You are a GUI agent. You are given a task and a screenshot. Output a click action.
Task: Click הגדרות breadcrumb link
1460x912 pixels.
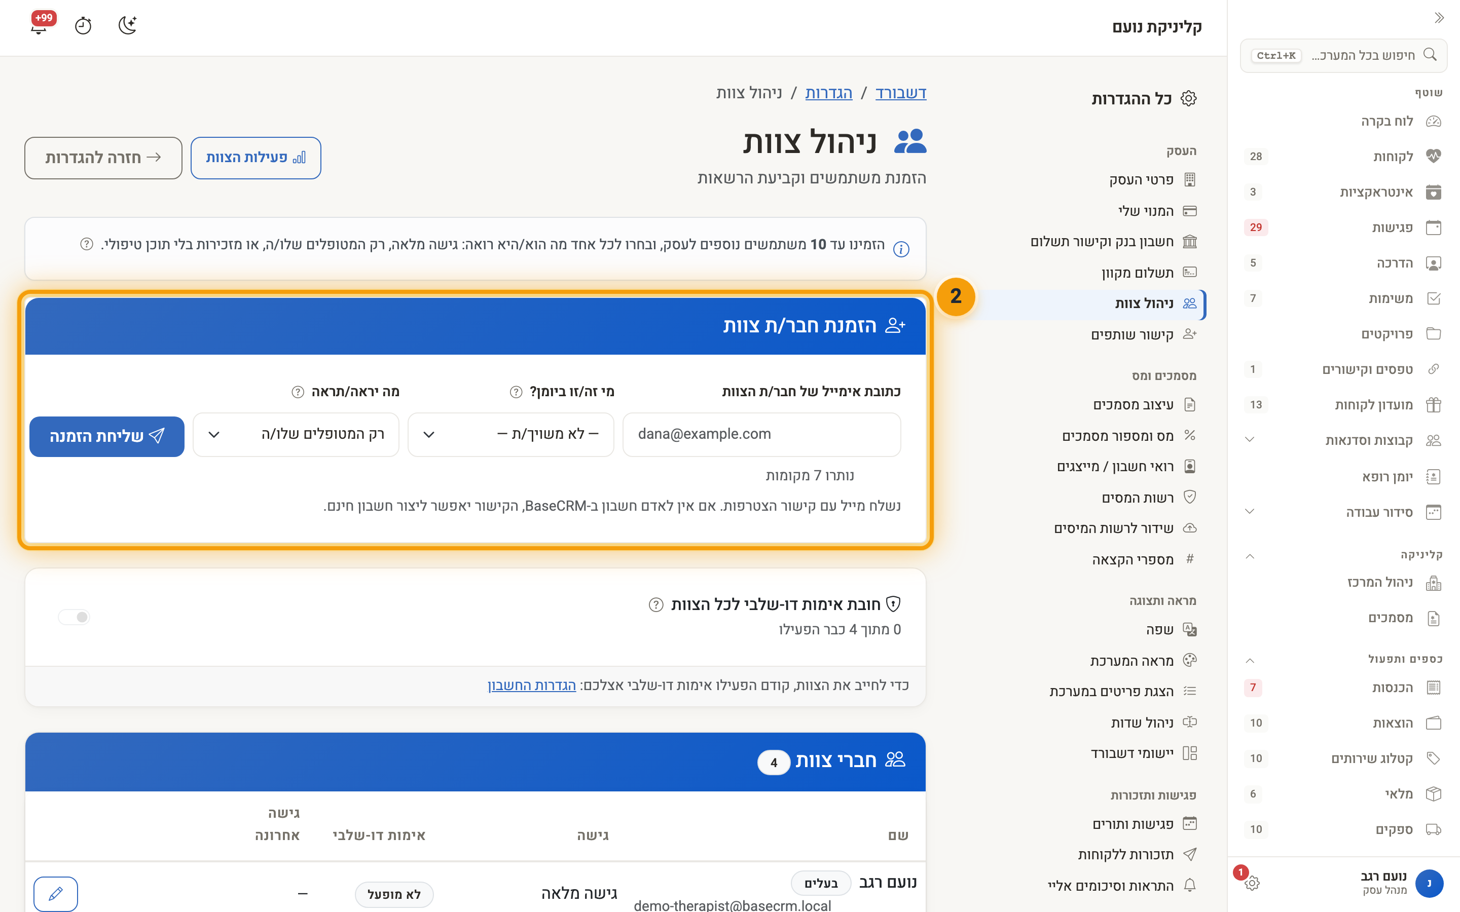tap(828, 93)
